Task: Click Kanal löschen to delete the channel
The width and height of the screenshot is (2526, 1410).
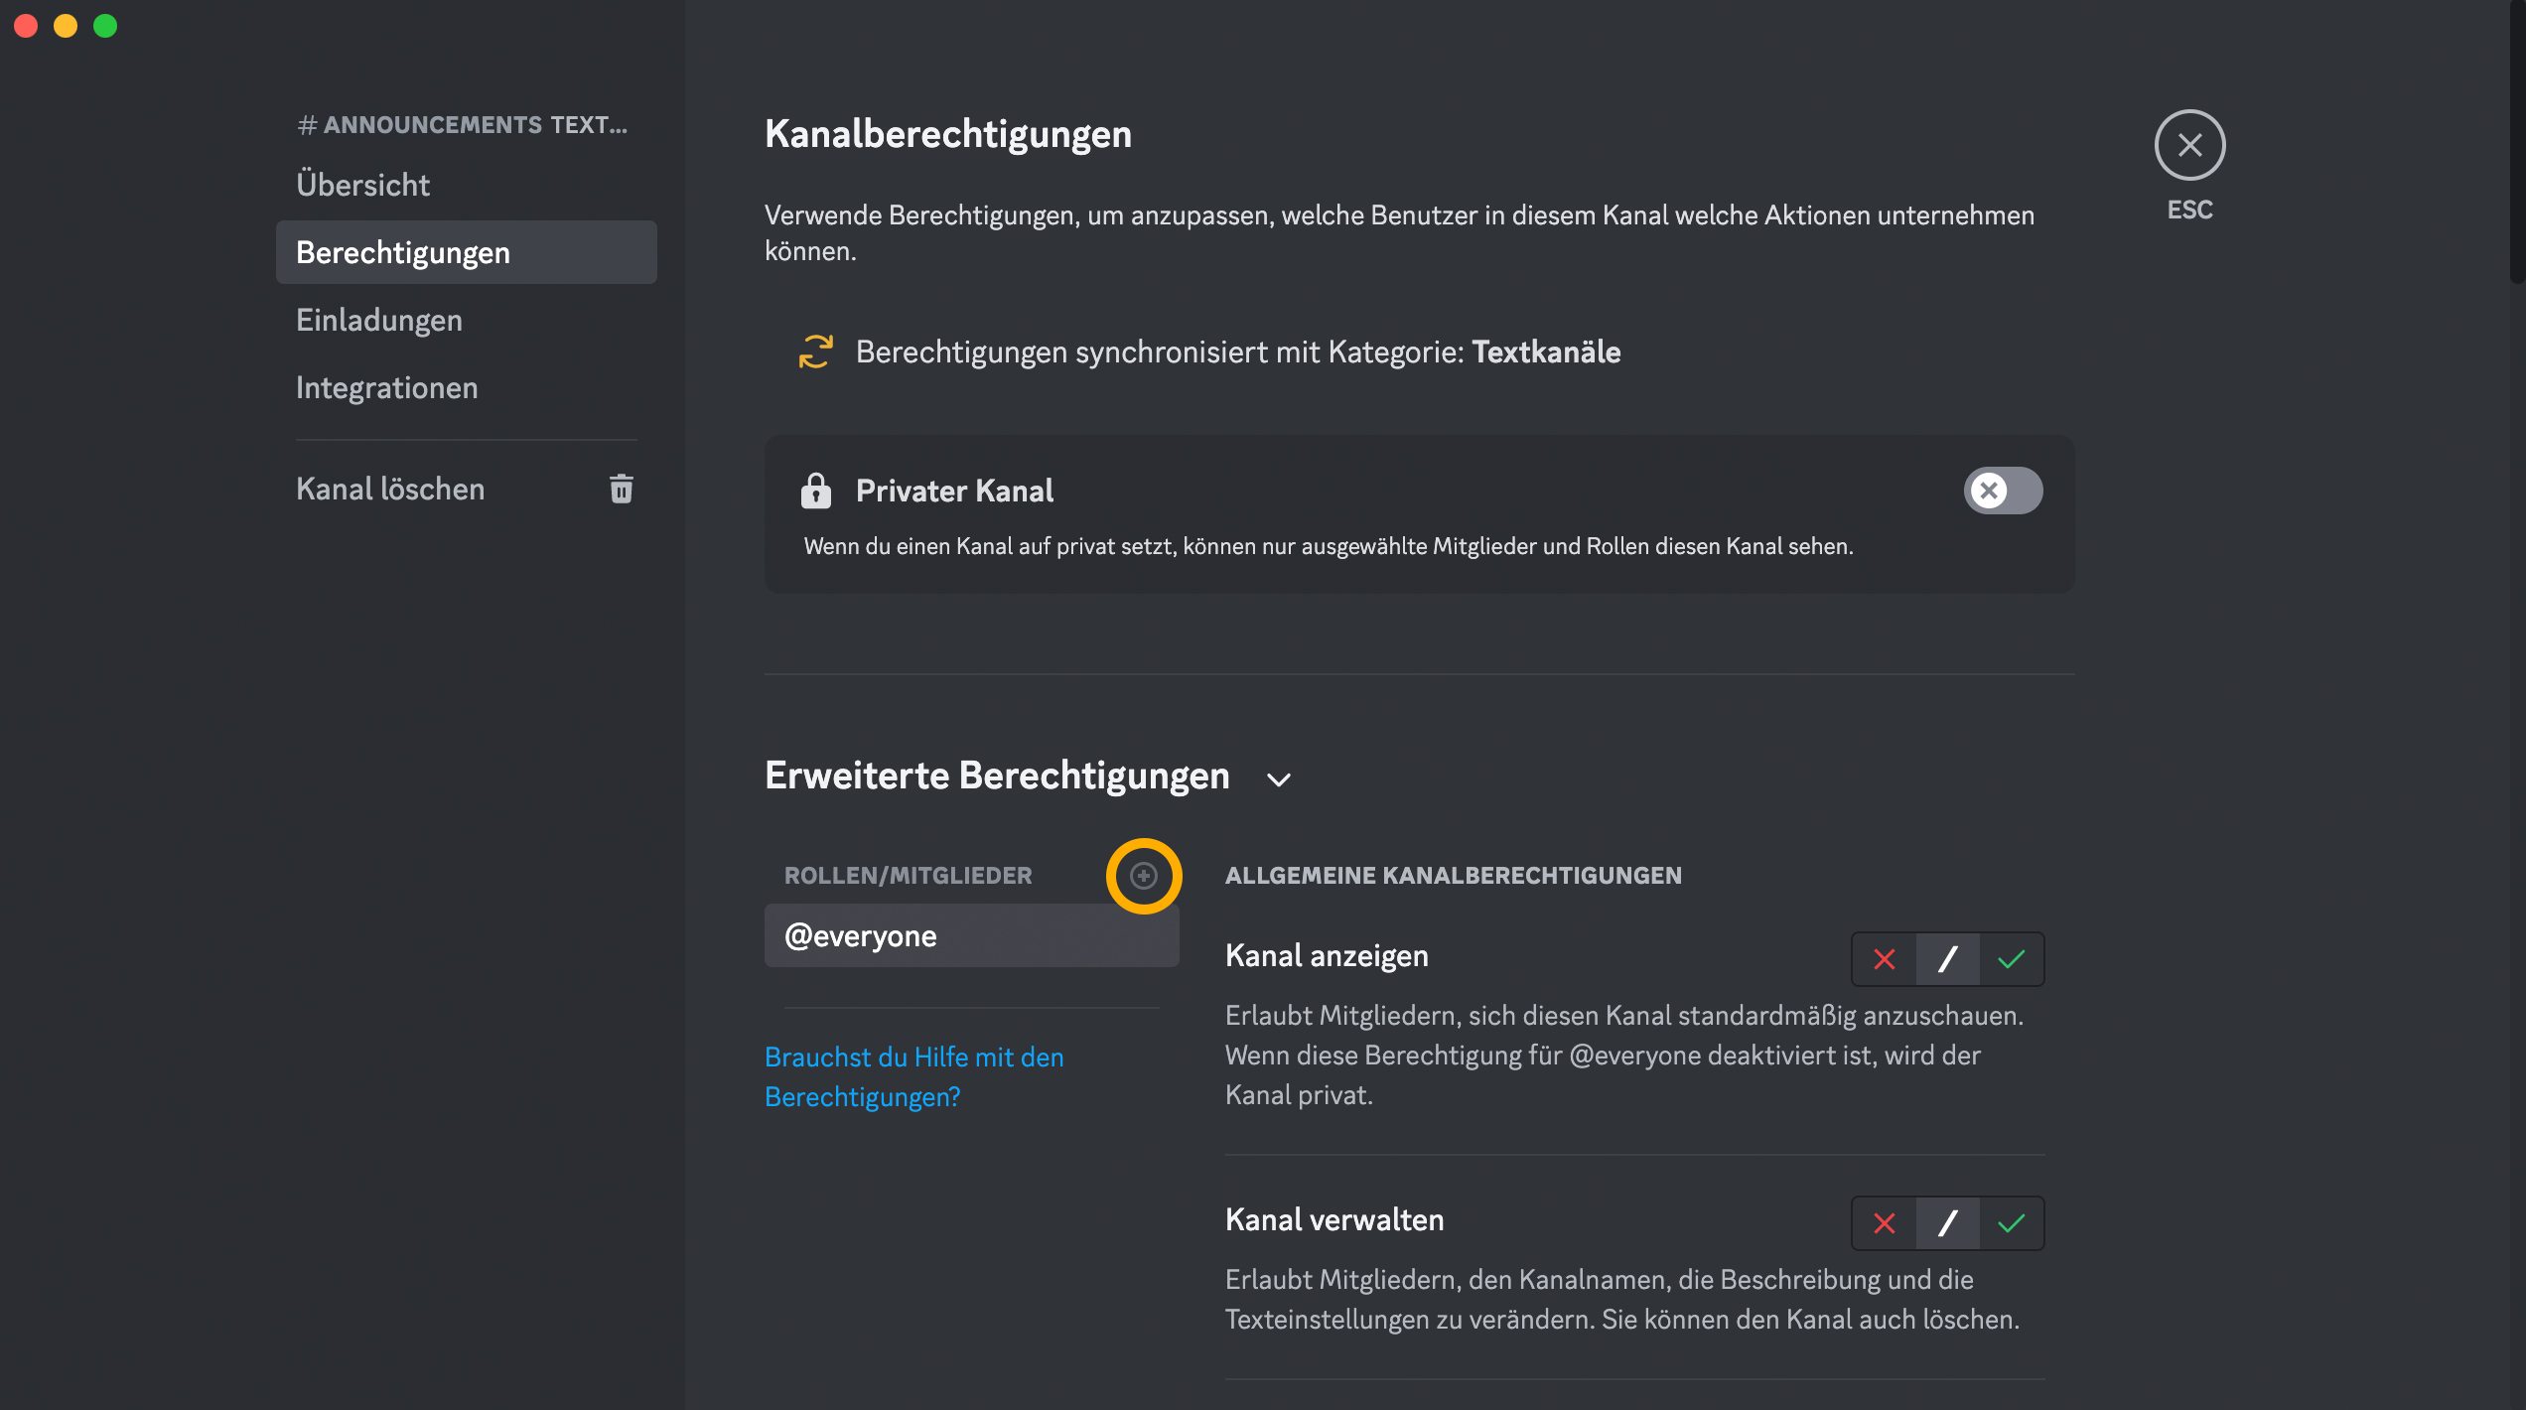Action: point(389,489)
